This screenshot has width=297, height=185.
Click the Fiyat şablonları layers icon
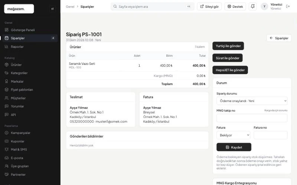7,90
